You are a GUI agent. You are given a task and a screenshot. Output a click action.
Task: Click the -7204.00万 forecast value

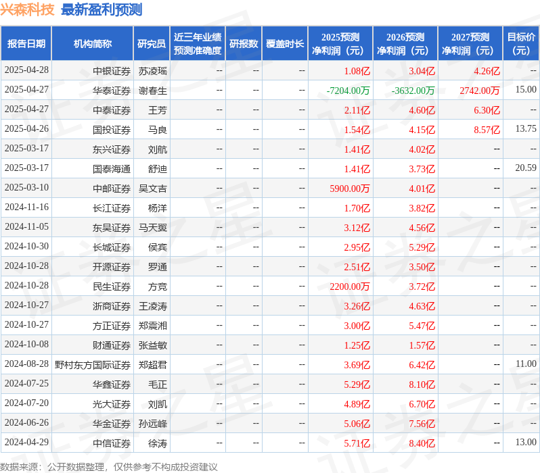[348, 91]
